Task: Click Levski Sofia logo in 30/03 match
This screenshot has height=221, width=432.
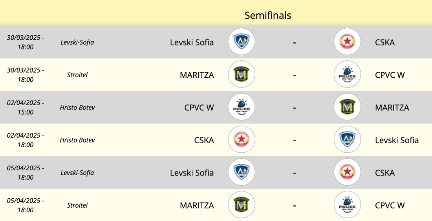Action: pos(242,42)
